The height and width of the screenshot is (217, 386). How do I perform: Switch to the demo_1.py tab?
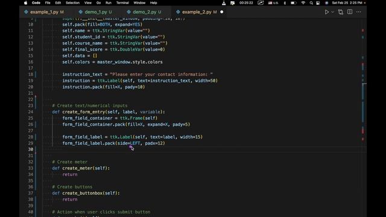click(96, 12)
